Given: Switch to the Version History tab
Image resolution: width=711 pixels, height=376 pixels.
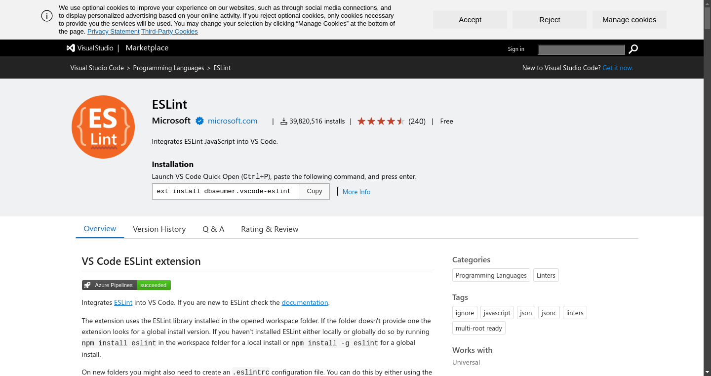Looking at the screenshot, I should [159, 229].
